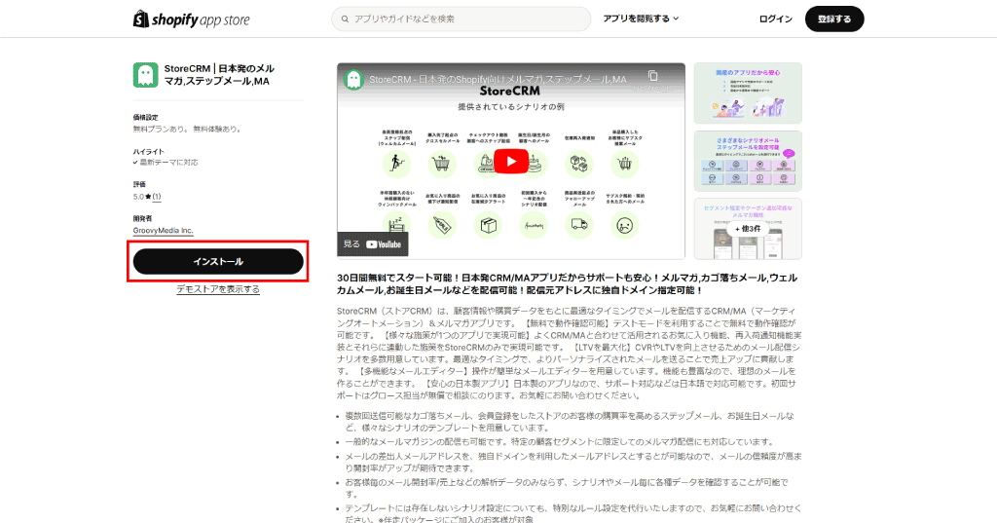Screen dimensions: 997x523
Task: Click the ghost channel avatar in video header
Action: (x=353, y=78)
